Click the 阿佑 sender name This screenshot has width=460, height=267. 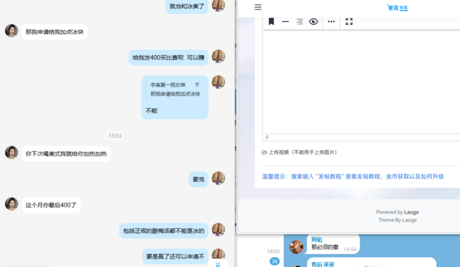point(317,240)
